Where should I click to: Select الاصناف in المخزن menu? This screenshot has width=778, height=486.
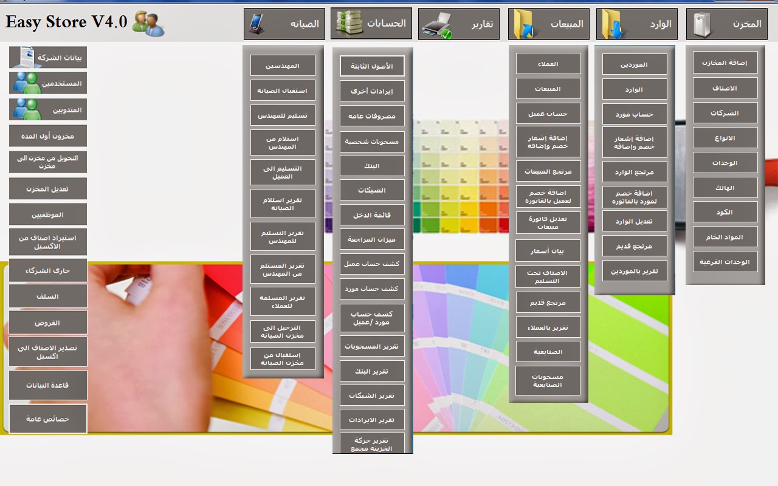coord(725,87)
